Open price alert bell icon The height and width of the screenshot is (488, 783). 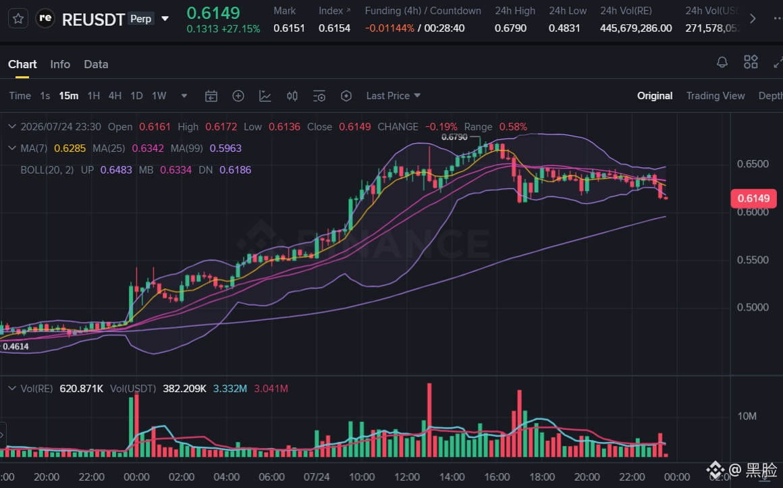[x=722, y=62]
